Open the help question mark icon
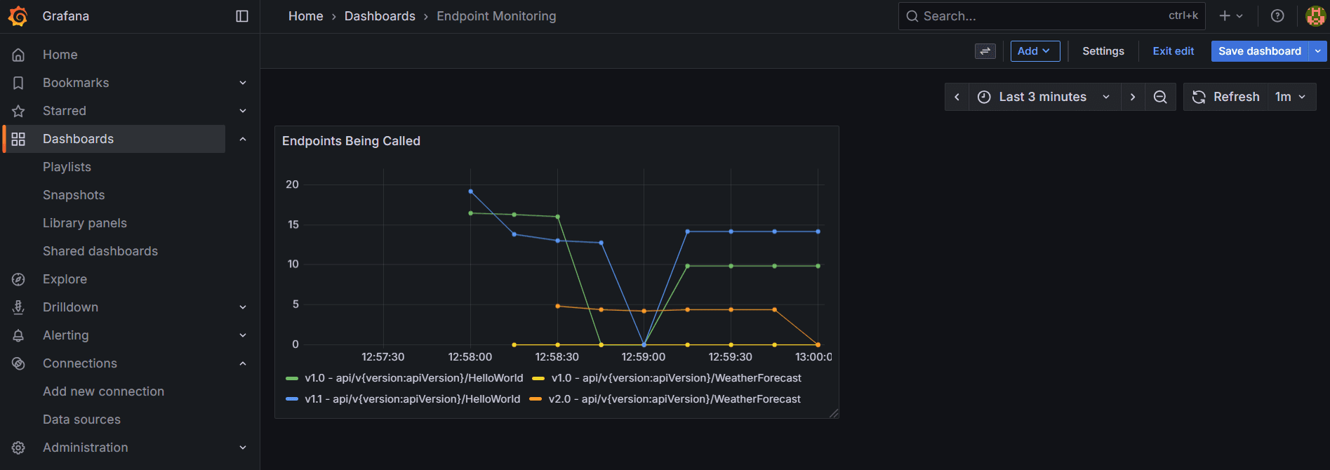The height and width of the screenshot is (470, 1330). 1277,16
